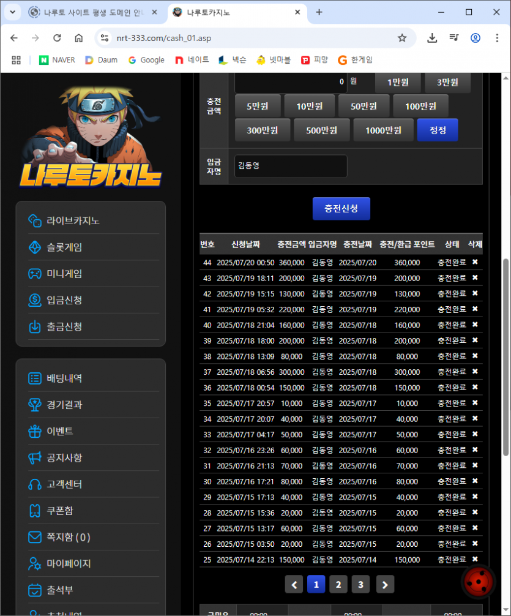Viewport: 511px width, 616px height.
Task: Add 3만원 to the charge amount
Action: coord(448,83)
